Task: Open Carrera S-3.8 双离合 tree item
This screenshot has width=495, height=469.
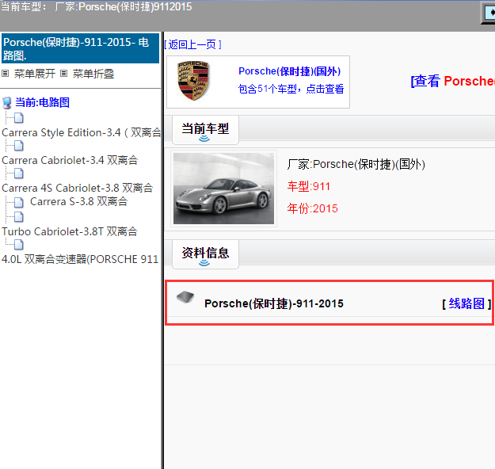Action: (79, 202)
